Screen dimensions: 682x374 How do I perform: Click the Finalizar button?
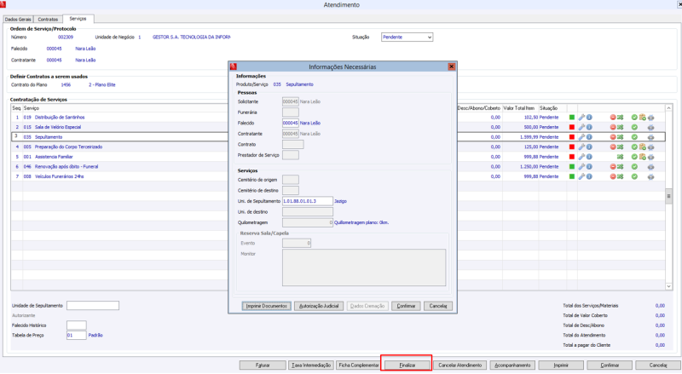click(x=407, y=365)
